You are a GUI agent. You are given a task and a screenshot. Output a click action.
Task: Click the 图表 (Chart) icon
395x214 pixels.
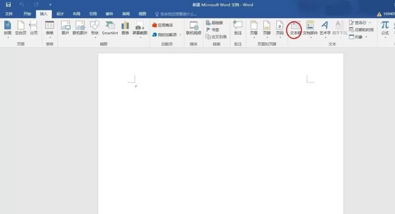coord(125,28)
